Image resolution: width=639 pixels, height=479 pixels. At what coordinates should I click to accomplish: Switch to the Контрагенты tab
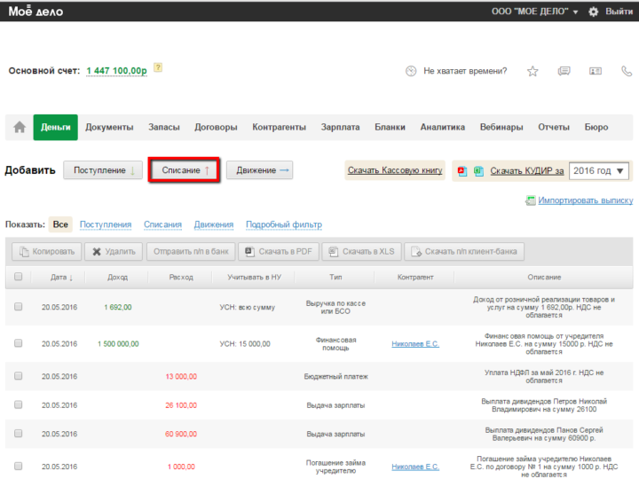pos(279,128)
